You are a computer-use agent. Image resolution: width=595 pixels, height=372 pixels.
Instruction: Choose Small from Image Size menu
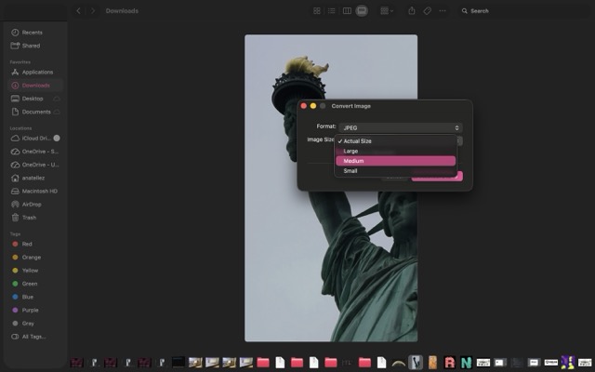395,171
